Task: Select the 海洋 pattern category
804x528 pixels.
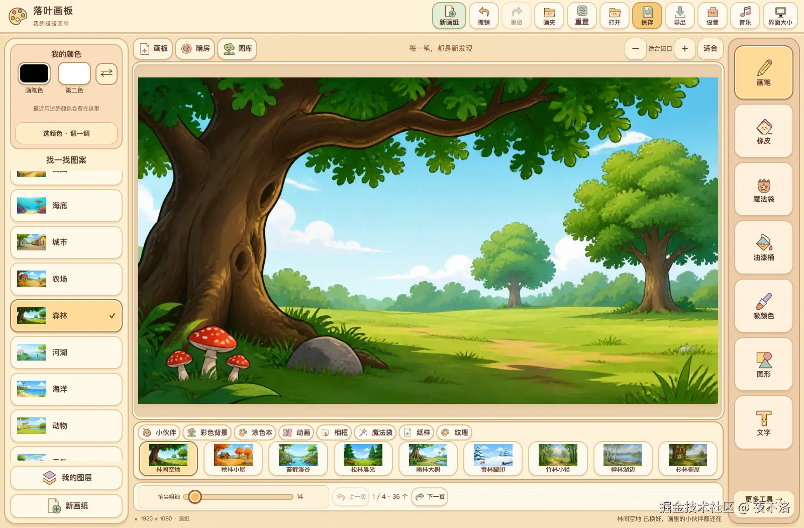Action: (66, 389)
